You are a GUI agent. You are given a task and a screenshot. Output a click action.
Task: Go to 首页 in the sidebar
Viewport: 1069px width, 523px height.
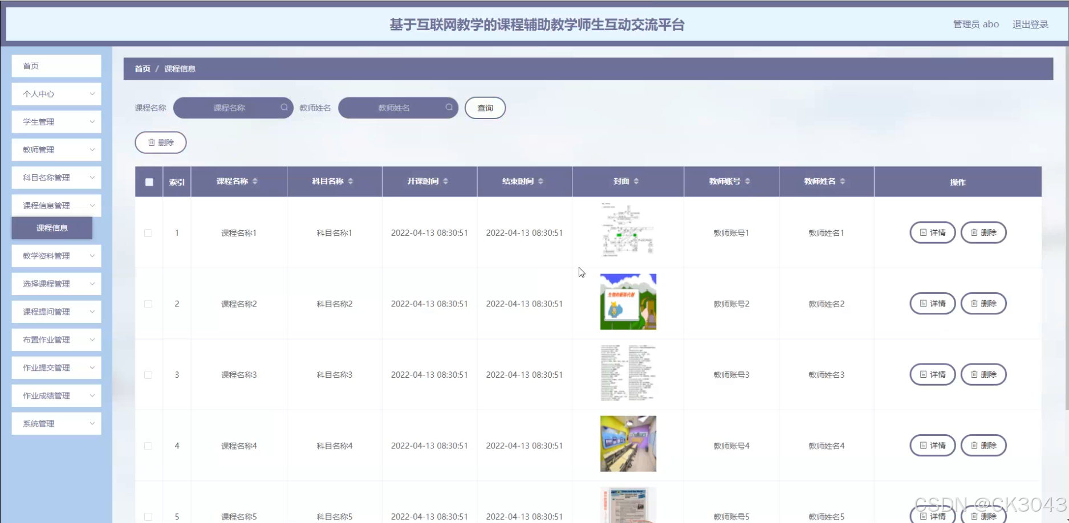click(x=56, y=66)
